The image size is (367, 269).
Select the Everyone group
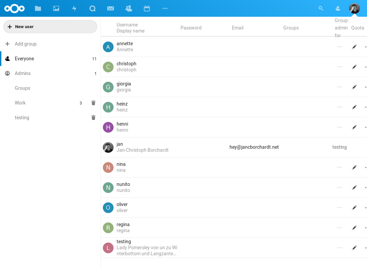[50, 59]
